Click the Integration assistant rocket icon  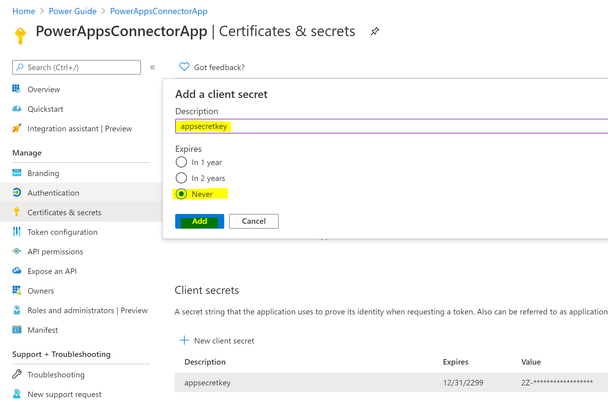point(17,128)
